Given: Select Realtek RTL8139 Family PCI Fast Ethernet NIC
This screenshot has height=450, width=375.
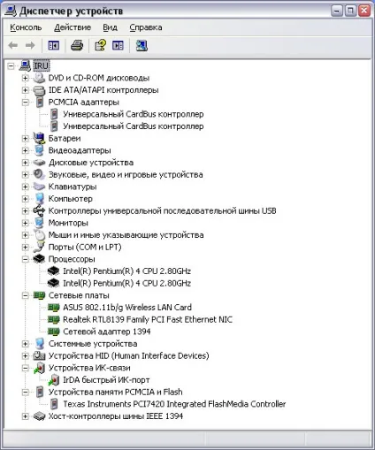Looking at the screenshot, I should pos(148,319).
